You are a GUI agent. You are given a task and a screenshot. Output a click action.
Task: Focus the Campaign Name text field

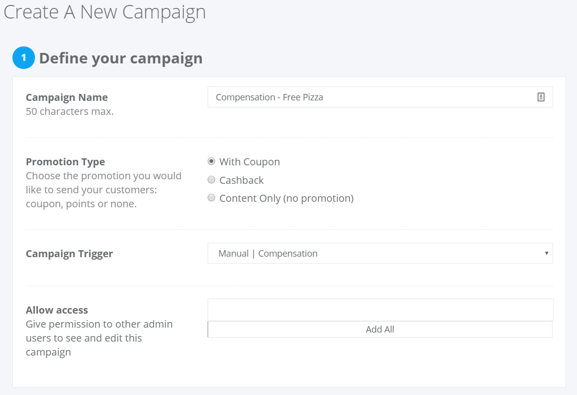tap(380, 97)
